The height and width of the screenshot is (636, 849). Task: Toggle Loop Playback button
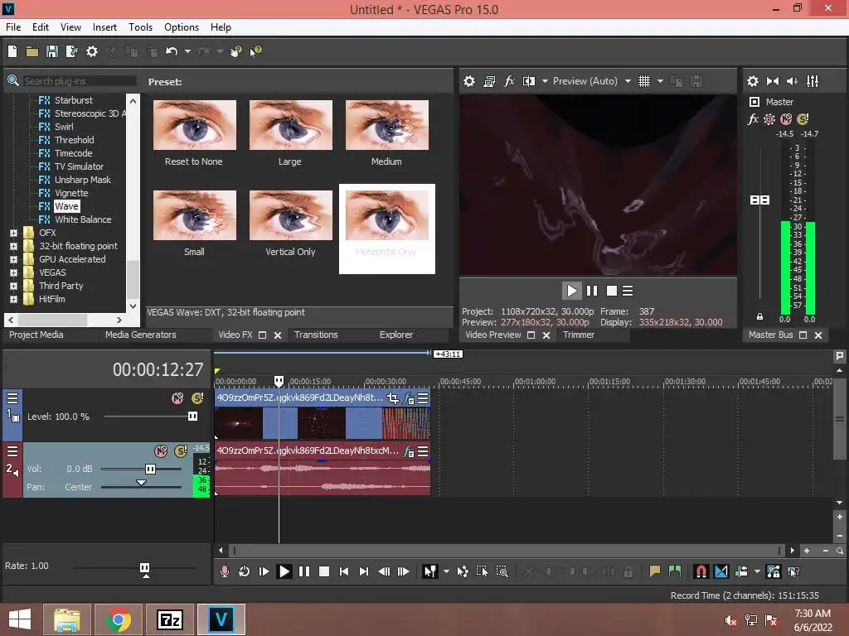coord(245,571)
